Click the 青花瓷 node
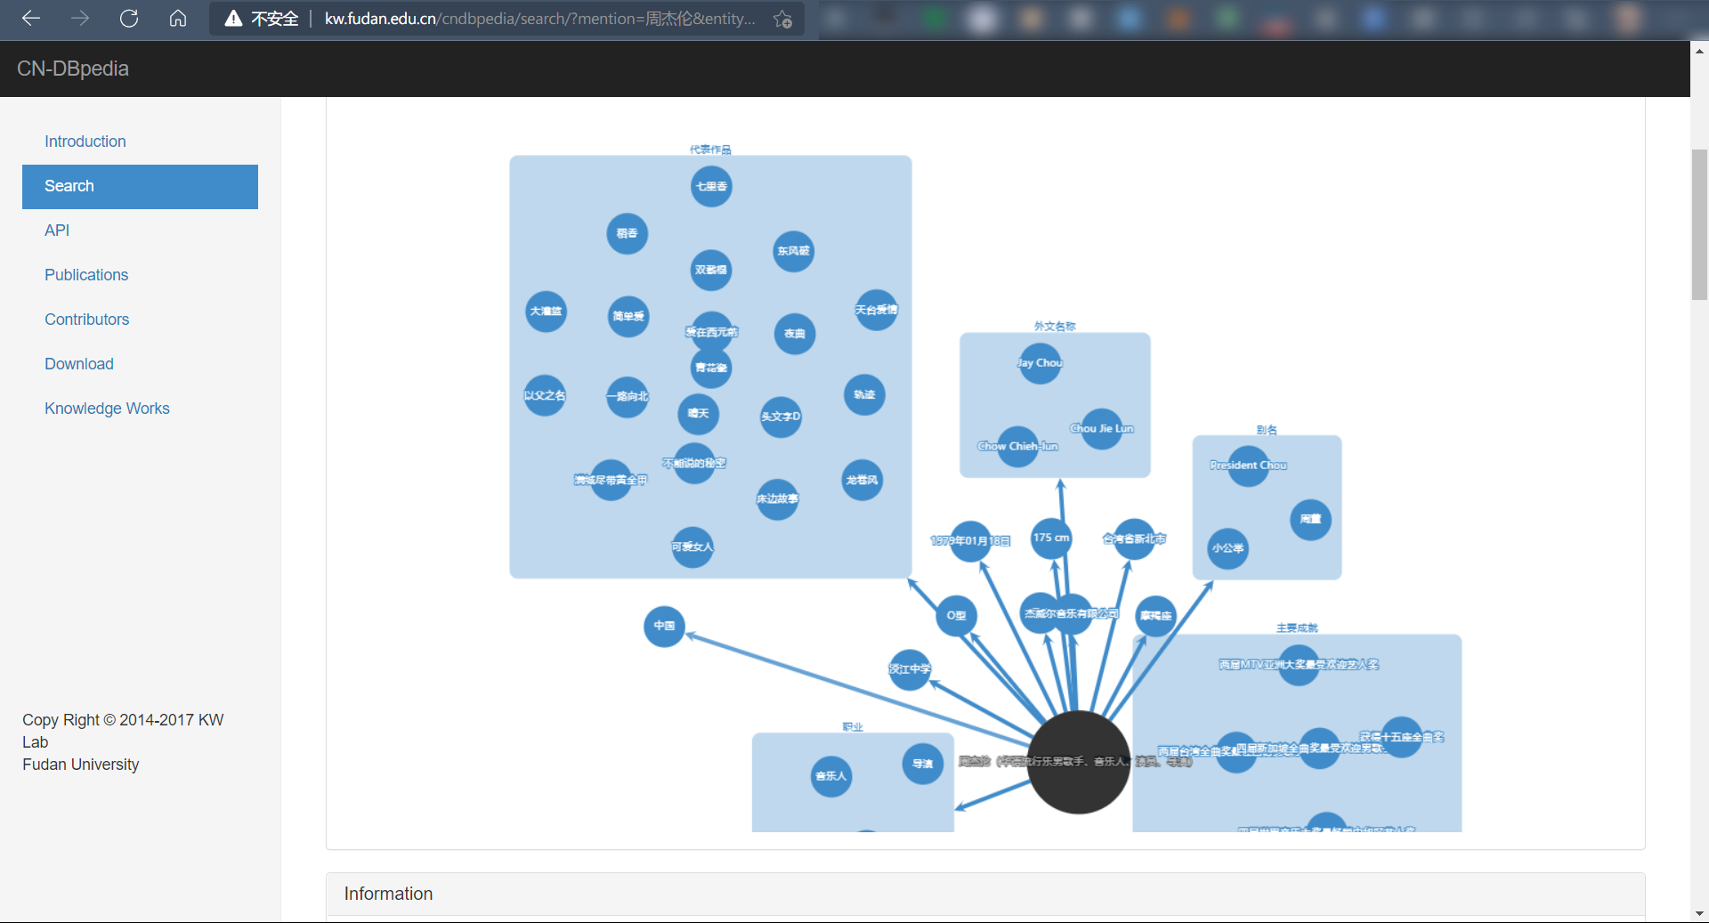The width and height of the screenshot is (1709, 923). (711, 368)
